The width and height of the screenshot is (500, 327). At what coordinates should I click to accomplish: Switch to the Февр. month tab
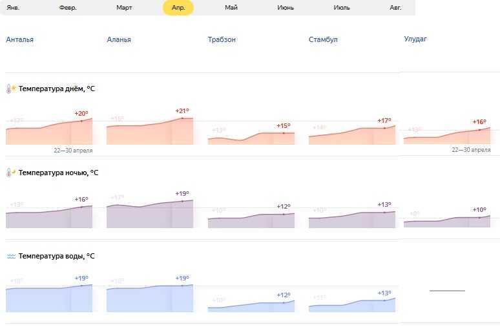click(x=68, y=8)
